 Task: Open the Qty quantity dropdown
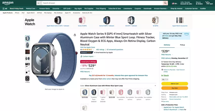coord(165,79)
